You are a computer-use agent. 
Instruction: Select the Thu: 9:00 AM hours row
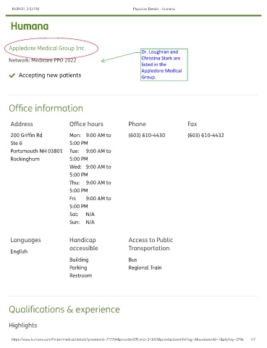90,186
